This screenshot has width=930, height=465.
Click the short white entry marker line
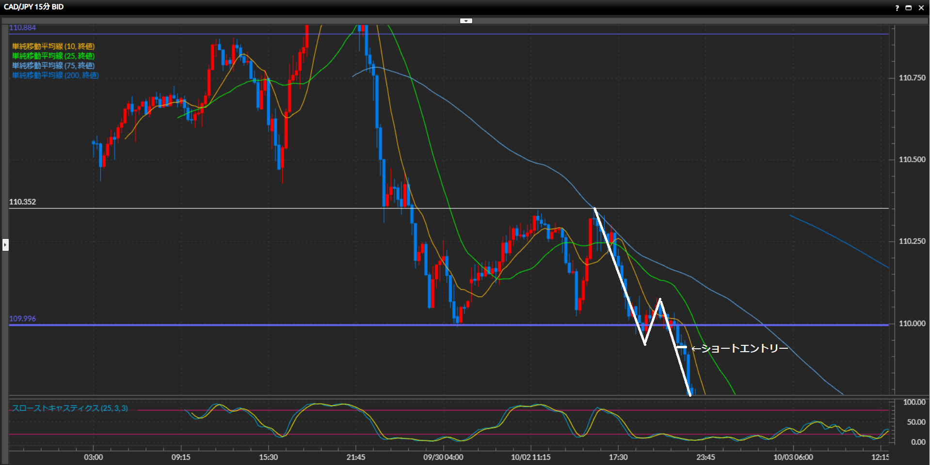point(682,347)
